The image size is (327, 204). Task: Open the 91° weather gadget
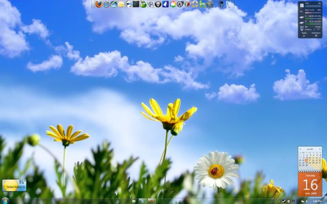(x=14, y=185)
